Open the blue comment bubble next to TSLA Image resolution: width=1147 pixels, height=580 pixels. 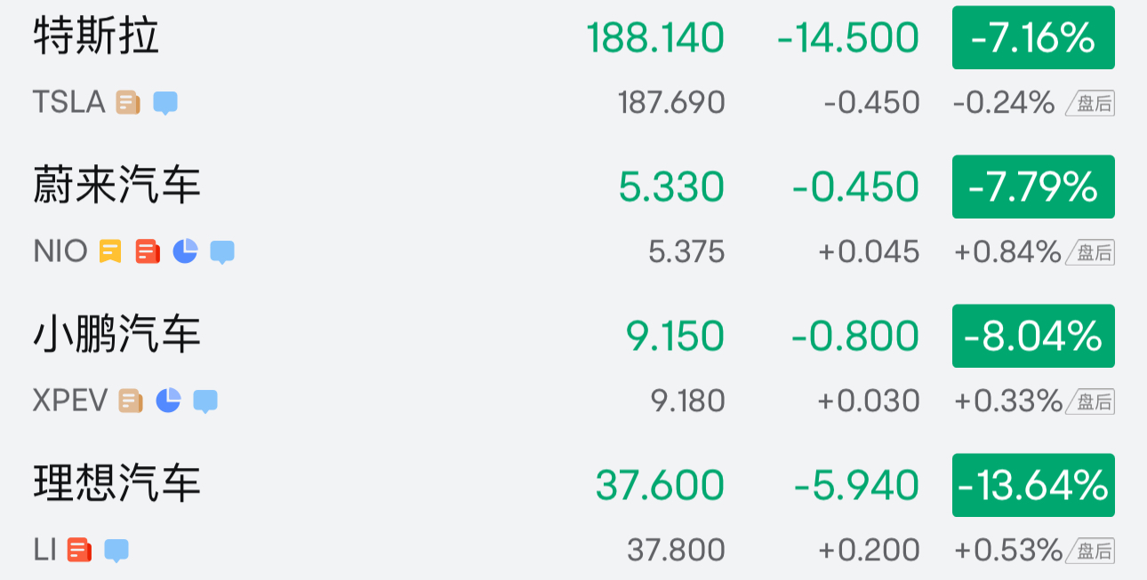coord(165,103)
